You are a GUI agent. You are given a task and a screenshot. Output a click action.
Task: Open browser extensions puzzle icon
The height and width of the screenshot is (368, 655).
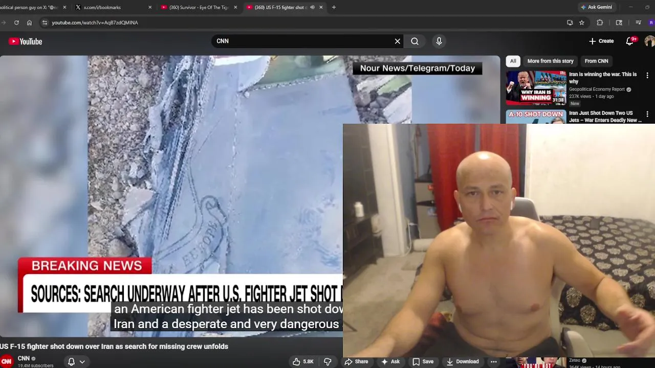pyautogui.click(x=600, y=22)
